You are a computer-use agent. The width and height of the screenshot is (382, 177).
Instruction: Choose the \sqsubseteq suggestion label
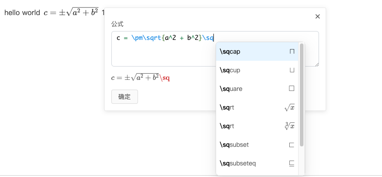pyautogui.click(x=238, y=163)
